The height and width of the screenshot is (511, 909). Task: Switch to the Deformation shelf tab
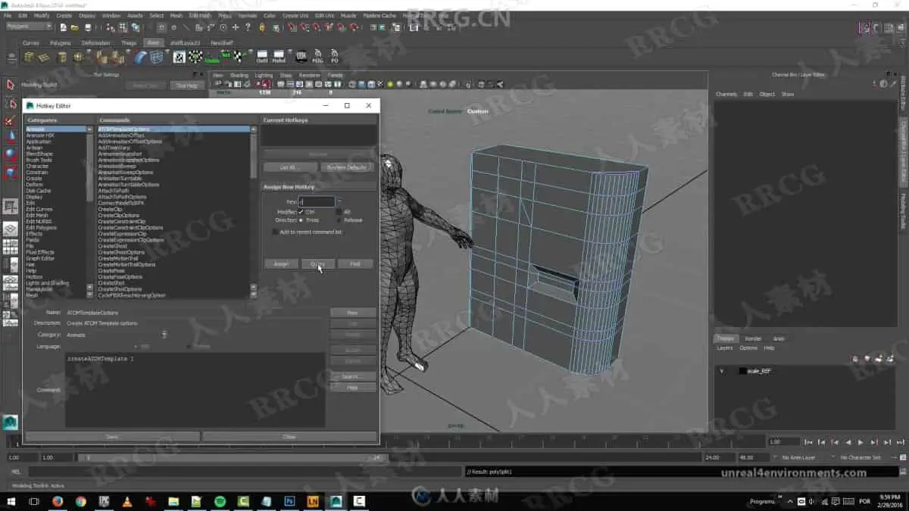95,43
